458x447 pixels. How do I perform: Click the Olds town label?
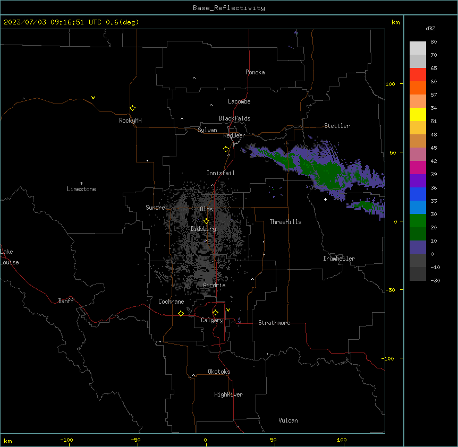(206, 209)
